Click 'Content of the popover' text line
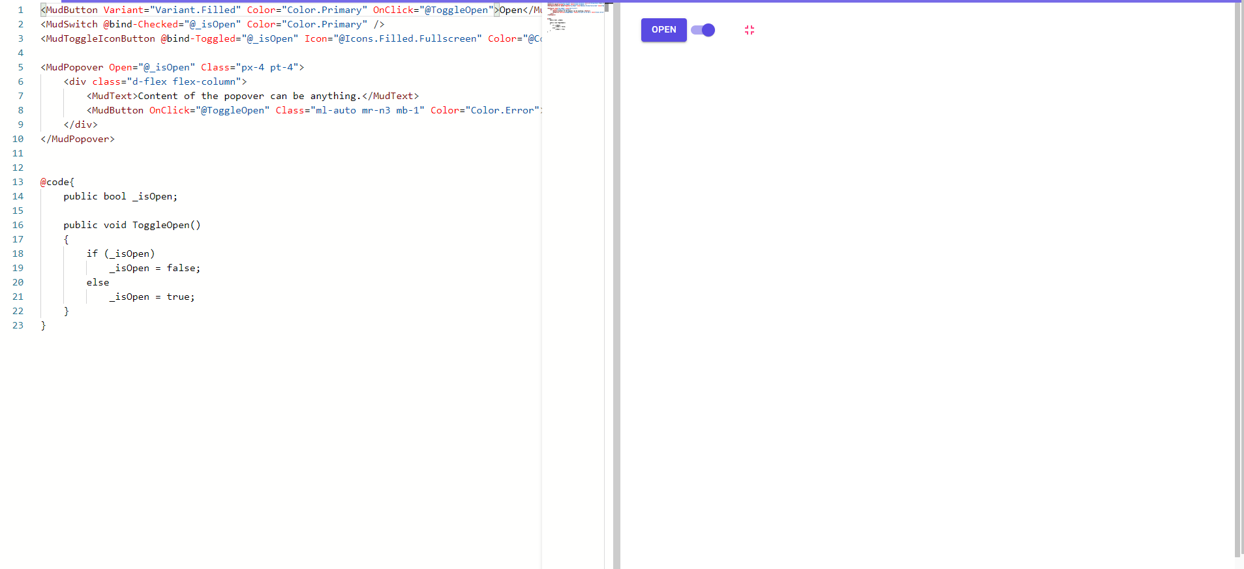The height and width of the screenshot is (569, 1244). tap(252, 96)
